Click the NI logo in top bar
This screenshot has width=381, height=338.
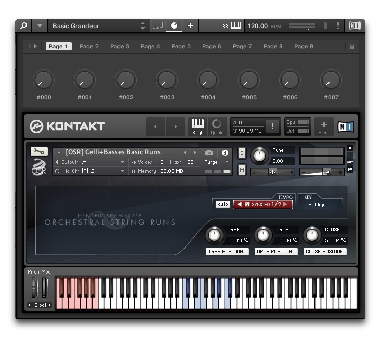click(355, 25)
